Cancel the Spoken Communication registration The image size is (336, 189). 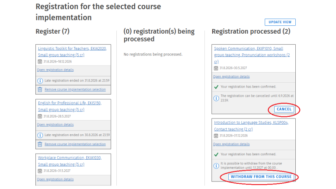[284, 109]
